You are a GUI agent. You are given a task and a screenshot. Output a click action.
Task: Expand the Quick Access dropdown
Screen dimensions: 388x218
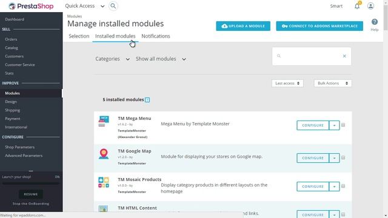point(85,6)
